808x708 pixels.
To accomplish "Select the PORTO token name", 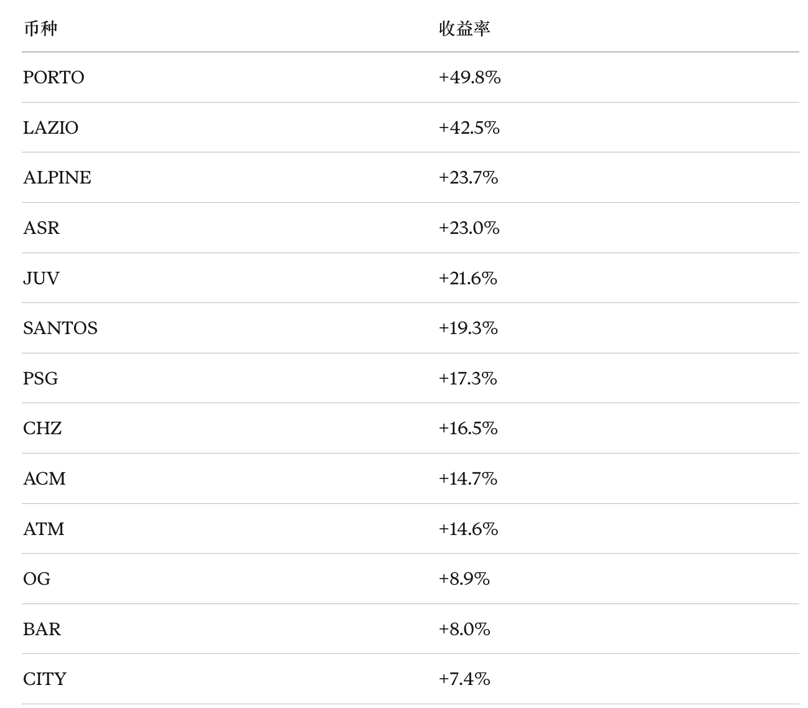I will point(54,77).
